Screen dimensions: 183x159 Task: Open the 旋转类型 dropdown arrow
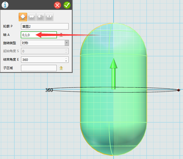67,43
